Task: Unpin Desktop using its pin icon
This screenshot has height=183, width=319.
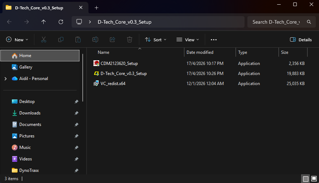Action: click(77, 102)
